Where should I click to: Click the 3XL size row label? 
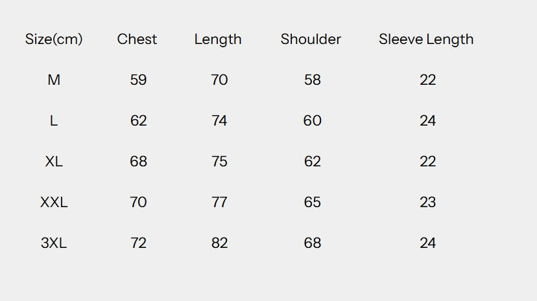[x=54, y=243]
